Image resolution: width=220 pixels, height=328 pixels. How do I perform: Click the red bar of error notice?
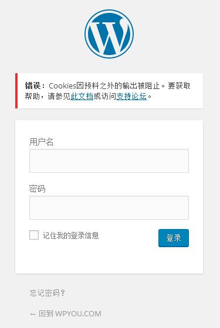click(16, 91)
